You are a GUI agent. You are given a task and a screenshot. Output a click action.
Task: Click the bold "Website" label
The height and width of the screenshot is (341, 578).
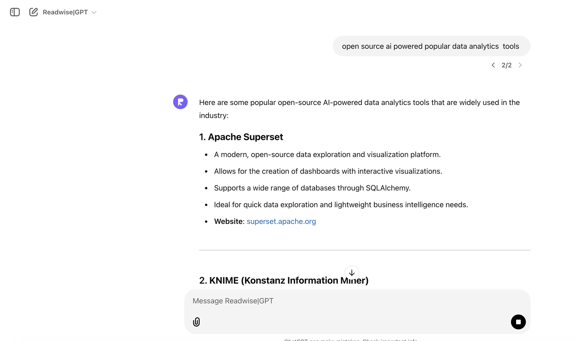(228, 221)
